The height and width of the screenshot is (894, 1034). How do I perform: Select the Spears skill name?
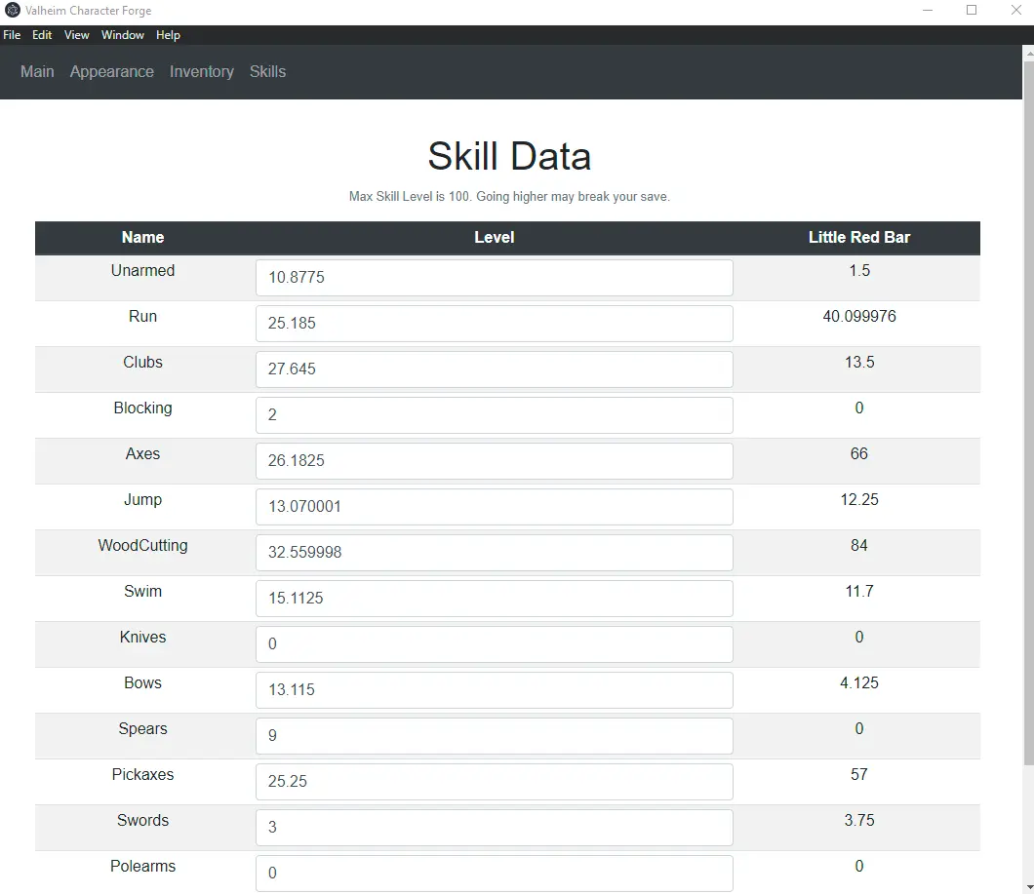point(143,728)
